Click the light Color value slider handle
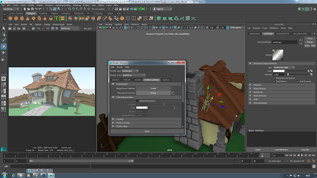This screenshot has width=317, height=178. click(308, 71)
